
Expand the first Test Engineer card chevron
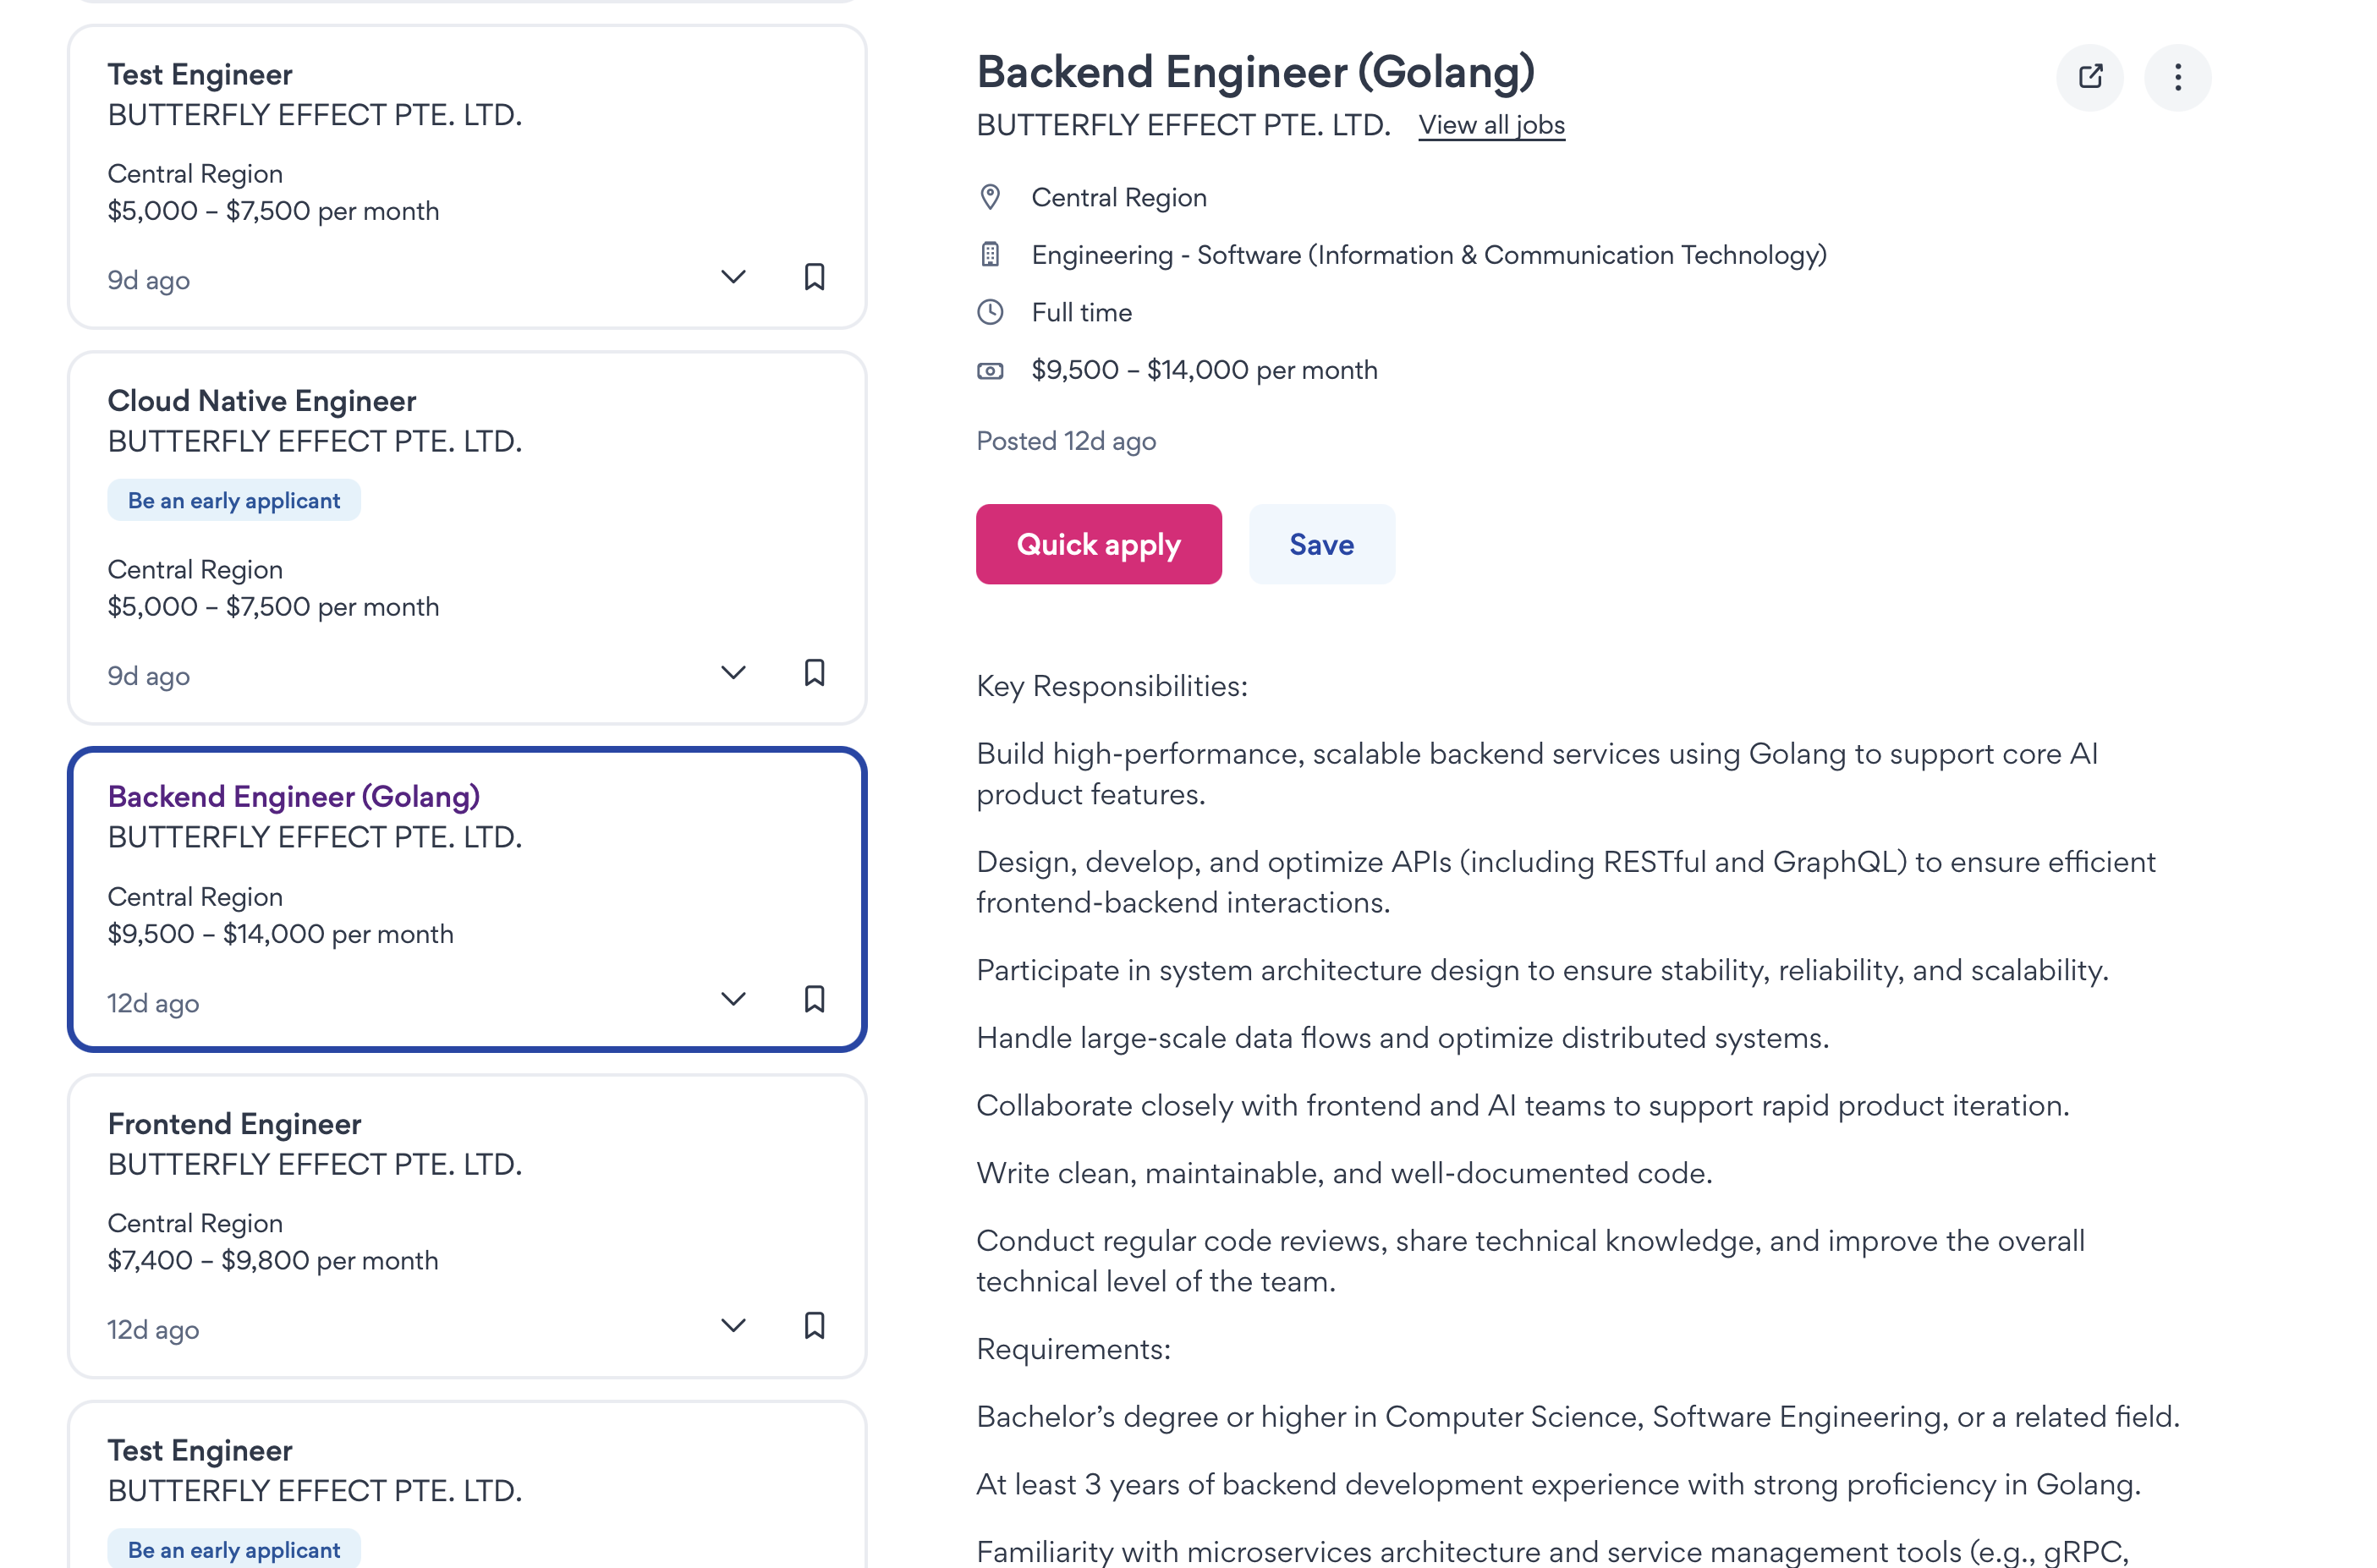pos(733,277)
